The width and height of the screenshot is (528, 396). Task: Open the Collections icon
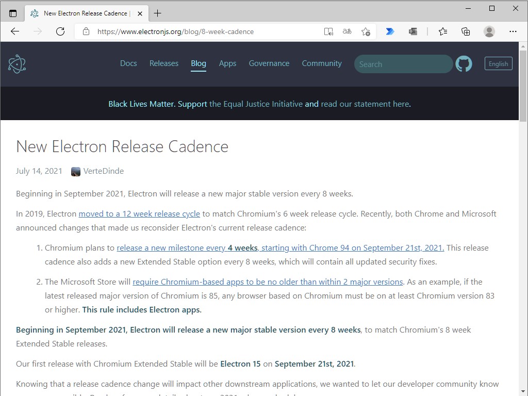[x=466, y=31]
